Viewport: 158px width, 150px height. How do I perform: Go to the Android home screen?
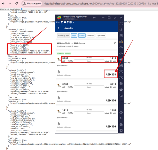pos(121,124)
